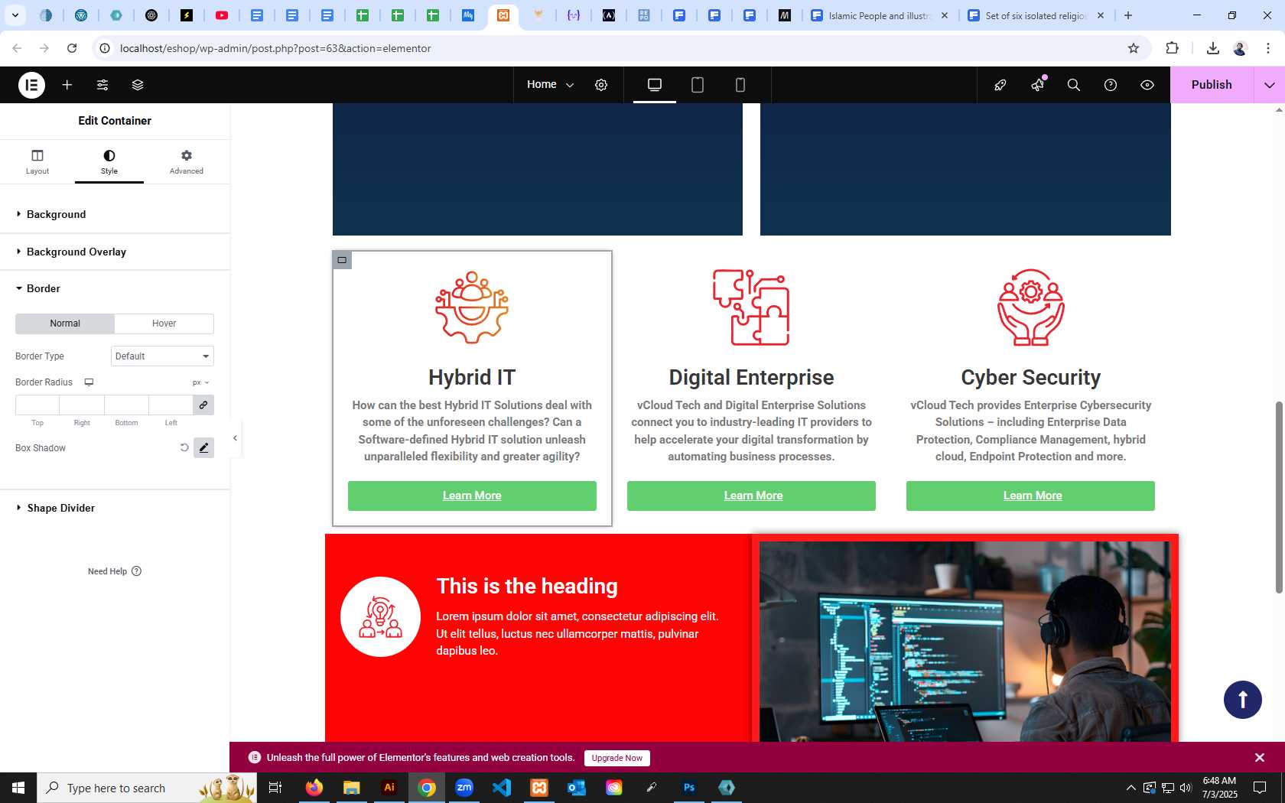Open Photoshop from the taskbar

click(x=689, y=787)
